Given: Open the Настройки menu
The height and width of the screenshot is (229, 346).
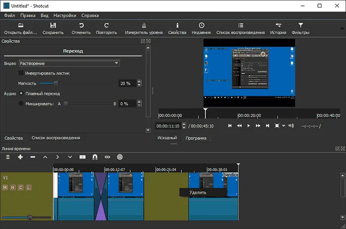Looking at the screenshot, I should 65,15.
